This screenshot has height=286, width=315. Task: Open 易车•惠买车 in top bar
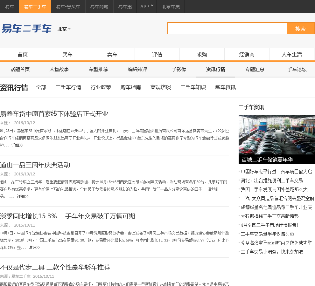click(68, 6)
